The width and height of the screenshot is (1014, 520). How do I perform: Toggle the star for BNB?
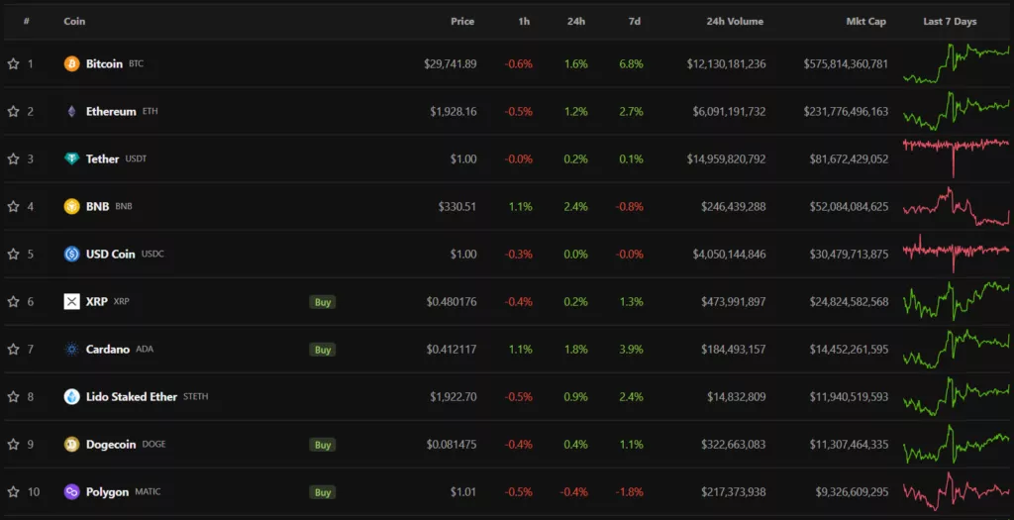pyautogui.click(x=13, y=206)
